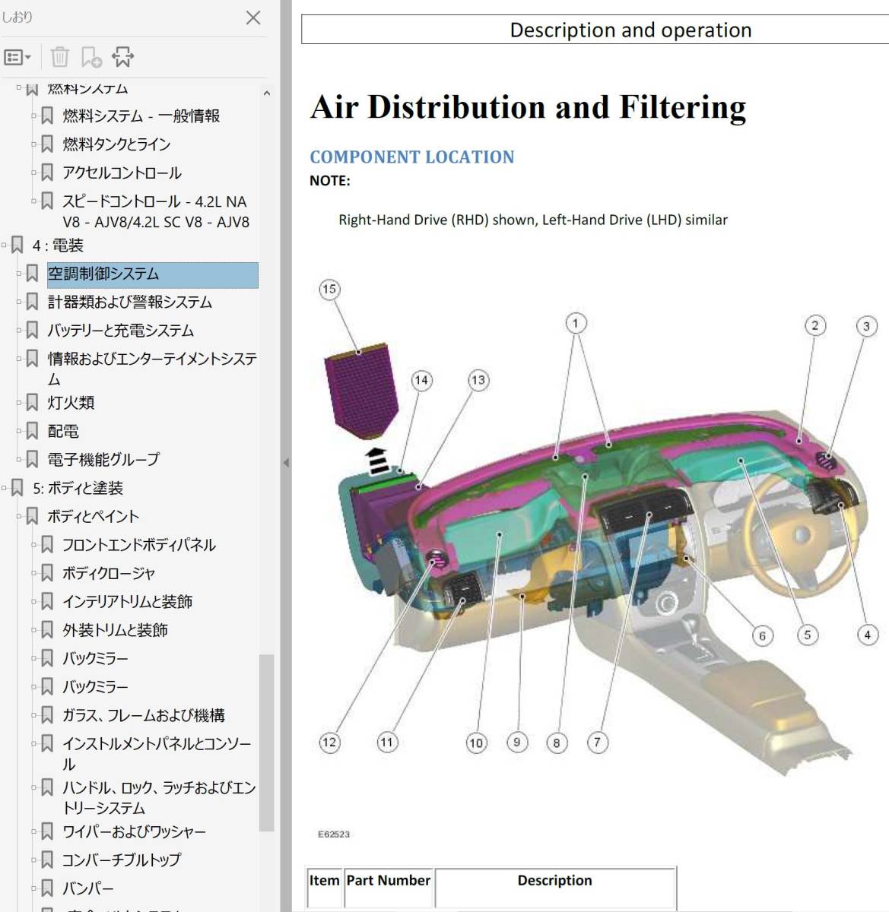
Task: Click bookmark icon beside ボディクロージャ
Action: click(x=47, y=573)
